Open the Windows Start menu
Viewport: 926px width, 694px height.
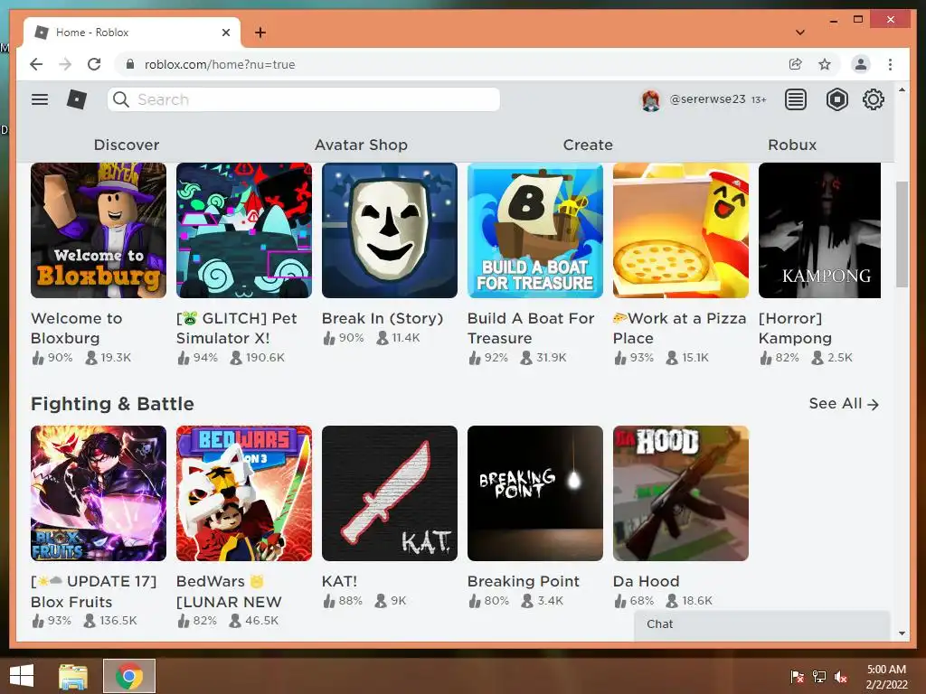[x=22, y=675]
